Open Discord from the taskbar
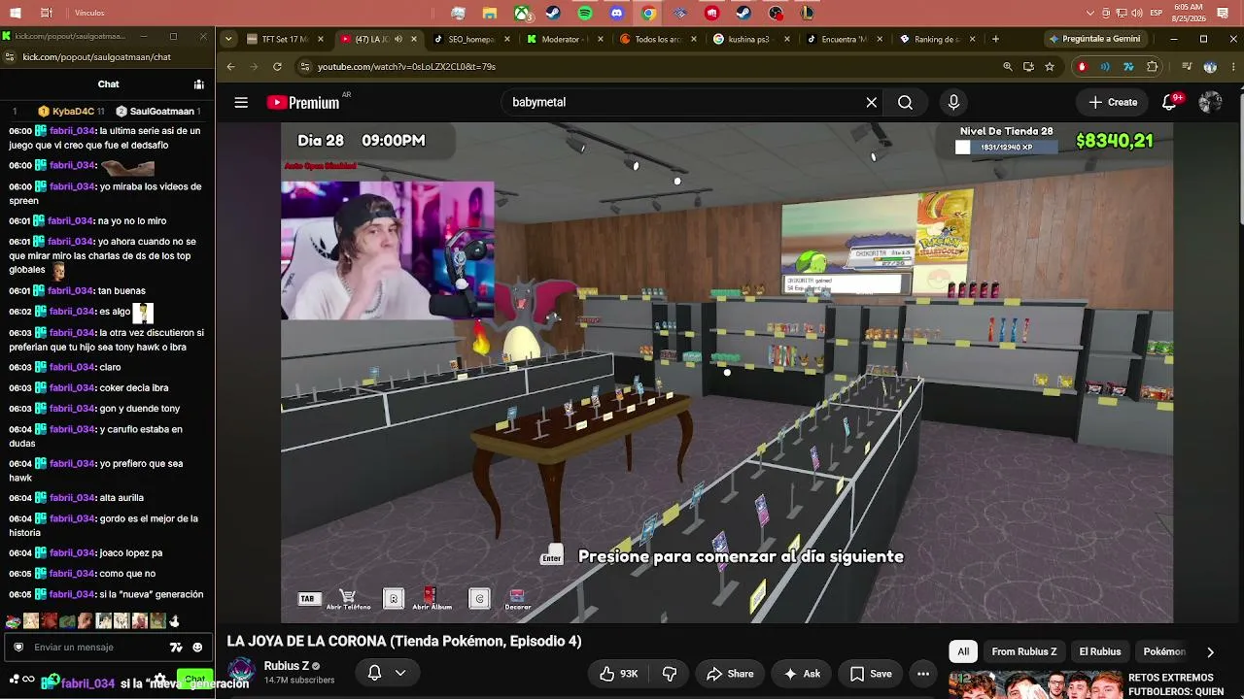 click(617, 14)
